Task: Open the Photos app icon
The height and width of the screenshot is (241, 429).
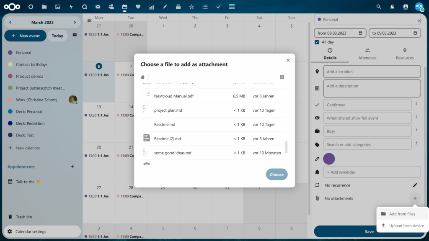Action: tap(57, 6)
